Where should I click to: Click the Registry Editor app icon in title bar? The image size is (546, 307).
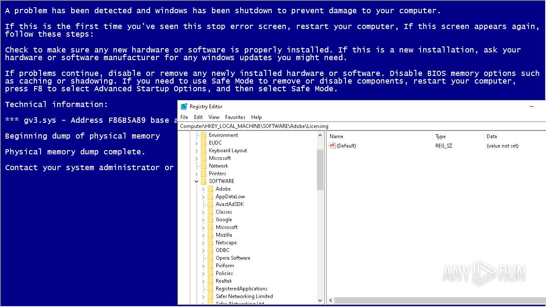184,107
